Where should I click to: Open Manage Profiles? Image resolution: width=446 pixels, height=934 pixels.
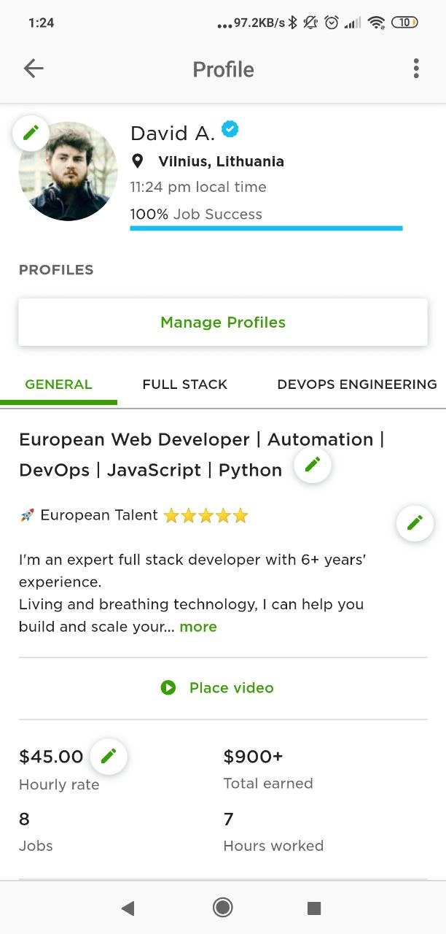pyautogui.click(x=223, y=322)
